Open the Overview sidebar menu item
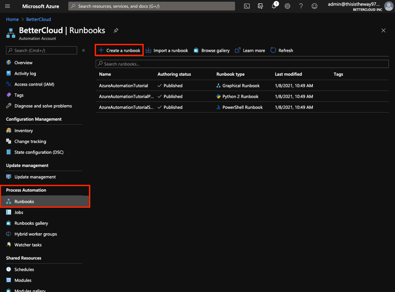The width and height of the screenshot is (395, 292). (x=23, y=63)
